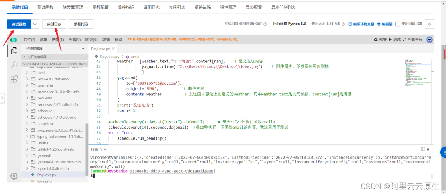Close the terminal panel with X icon
446x194 pixels.
pyautogui.click(x=428, y=149)
